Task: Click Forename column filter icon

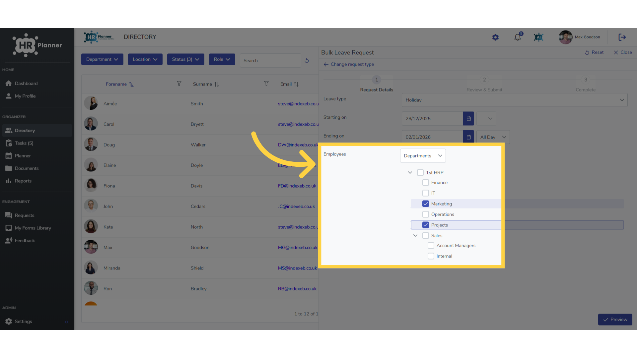Action: (179, 84)
